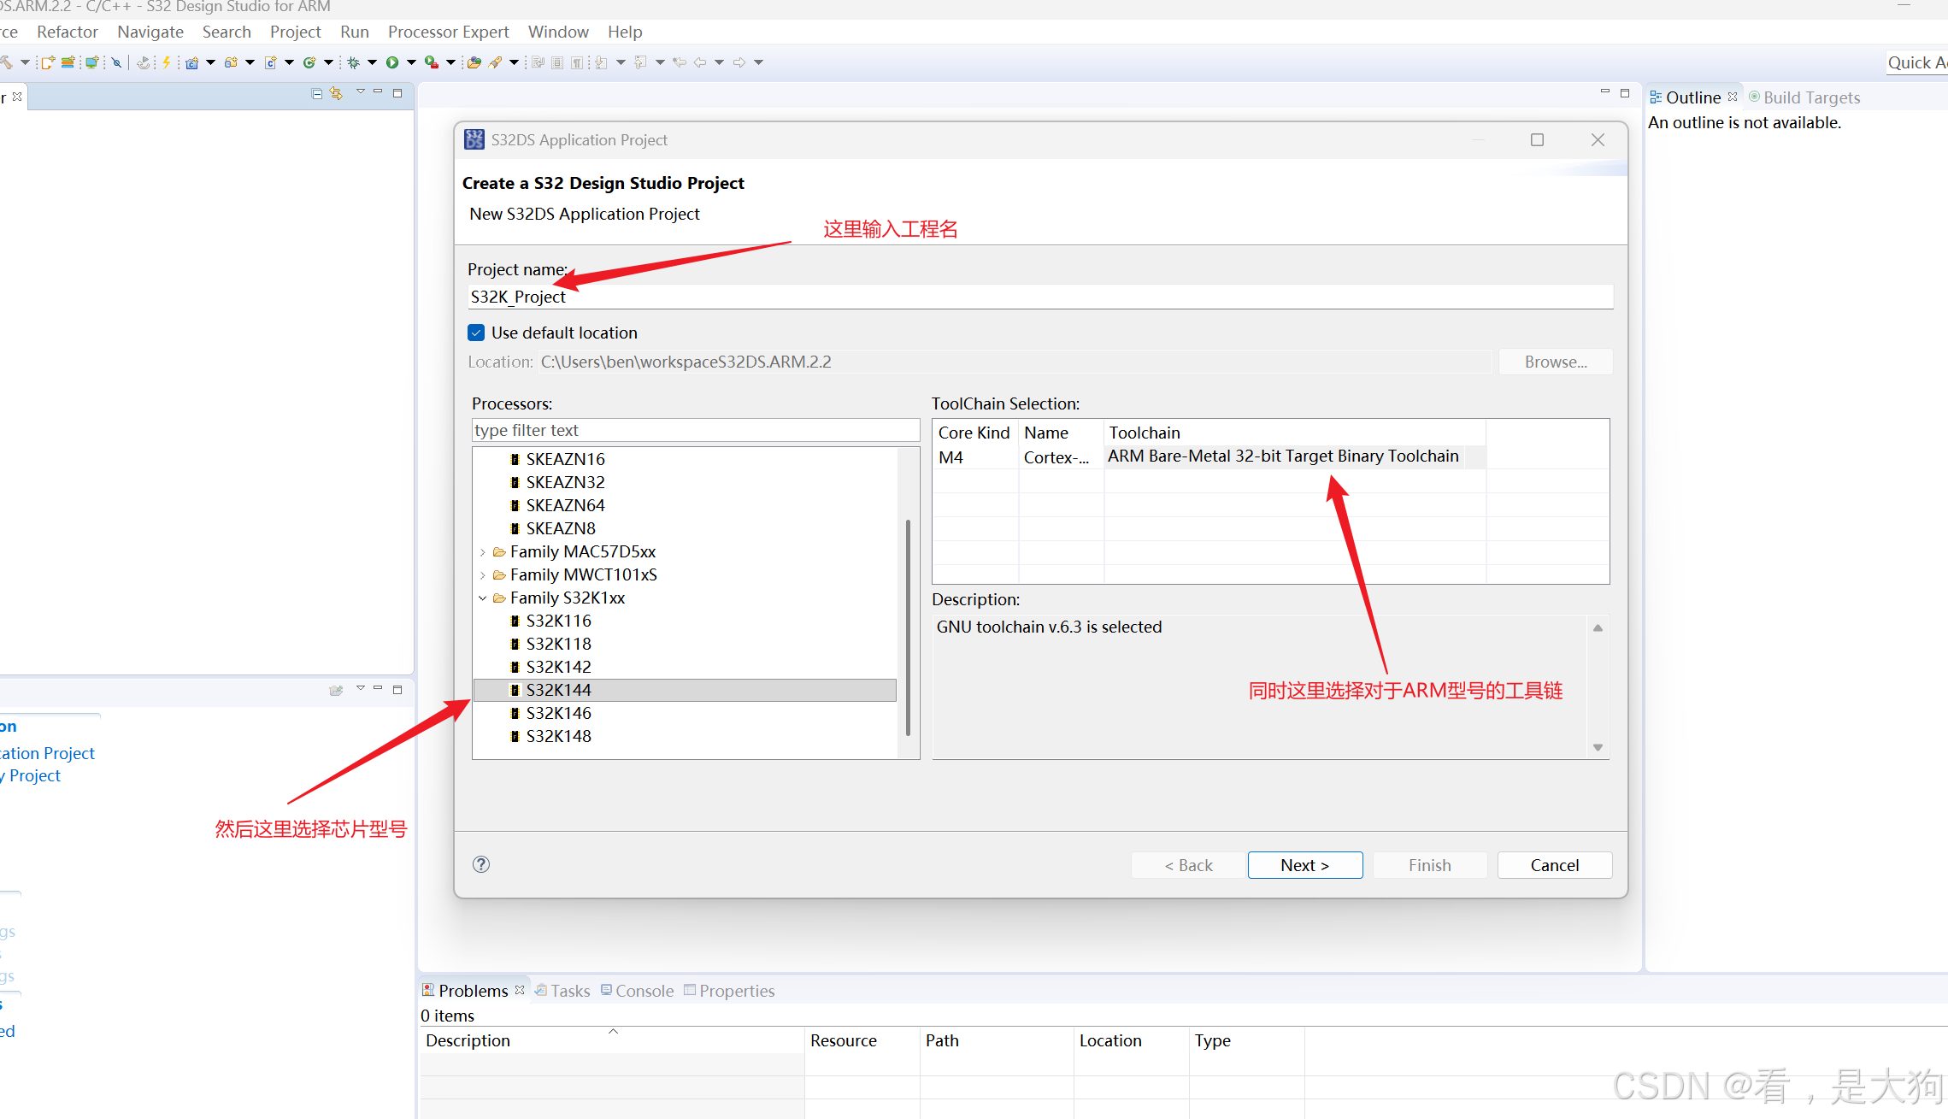The width and height of the screenshot is (1948, 1119).
Task: Click the yellow lightning bolt toolbar icon
Action: click(x=167, y=62)
